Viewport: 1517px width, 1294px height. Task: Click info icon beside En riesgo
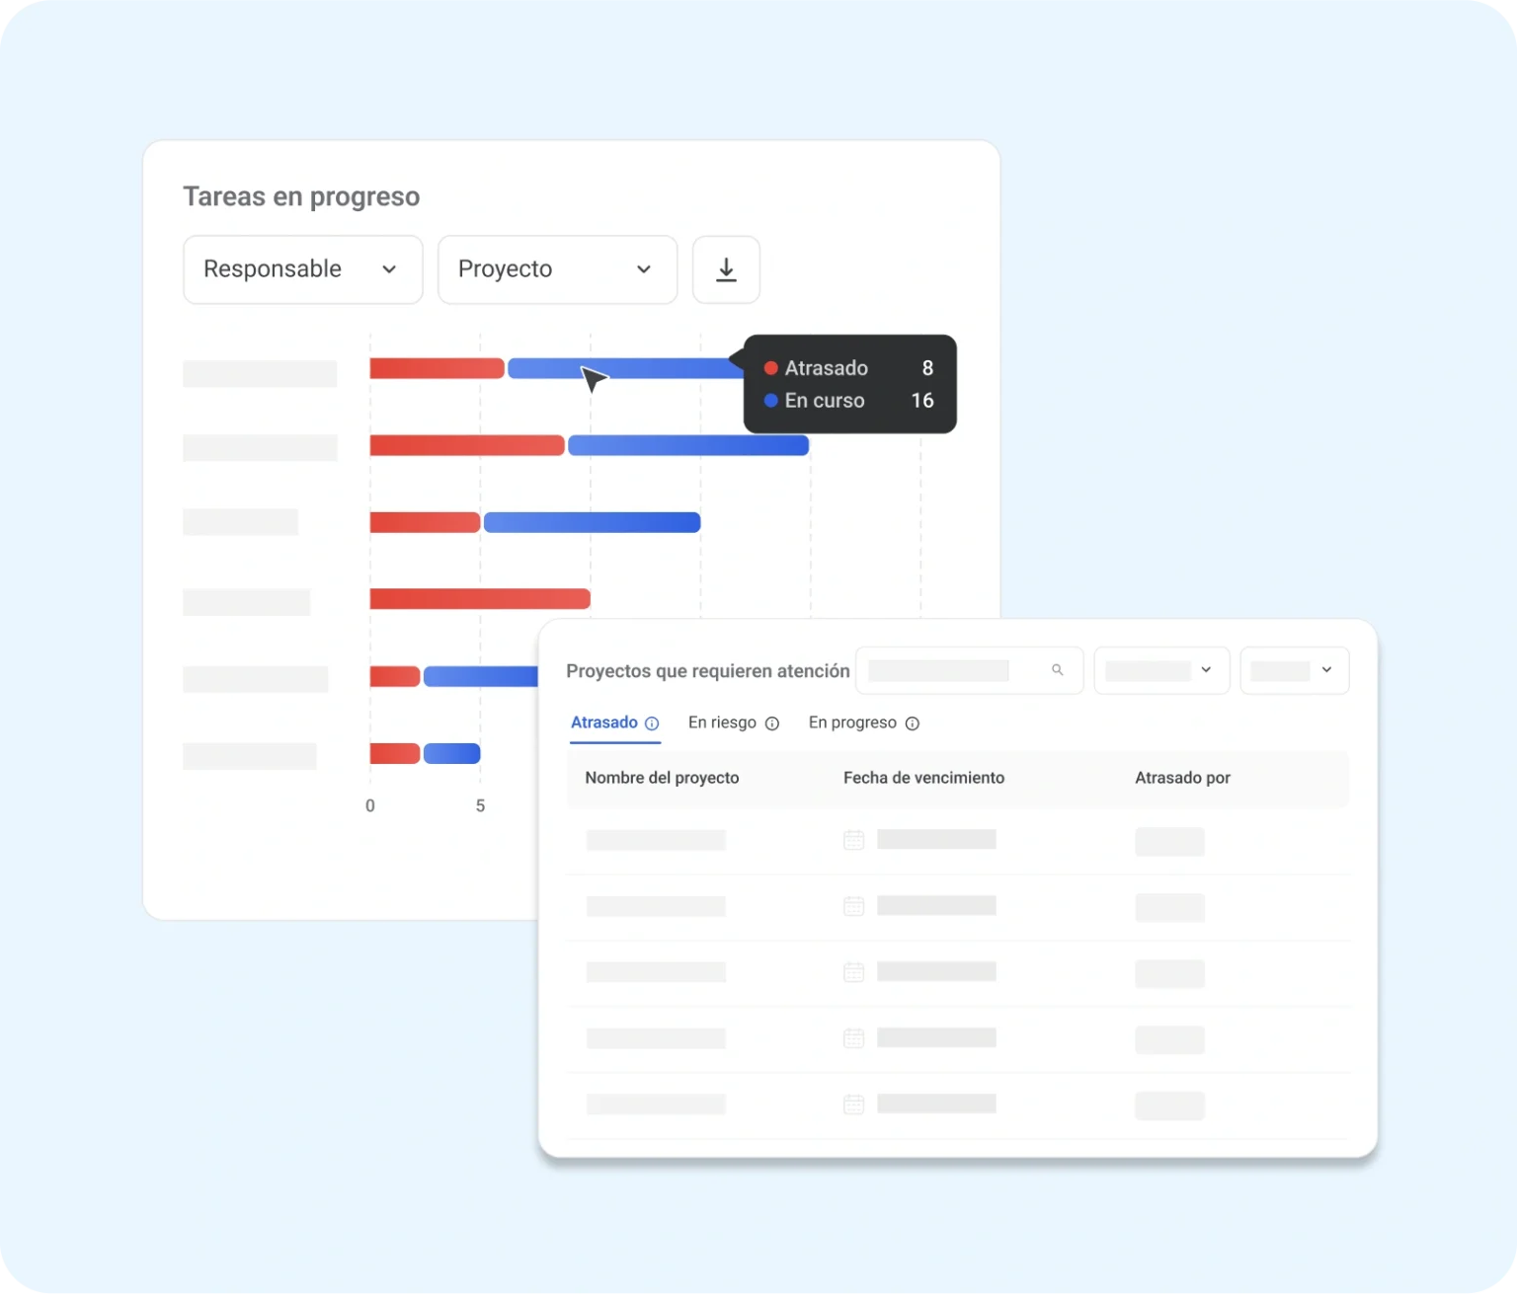pyautogui.click(x=772, y=723)
